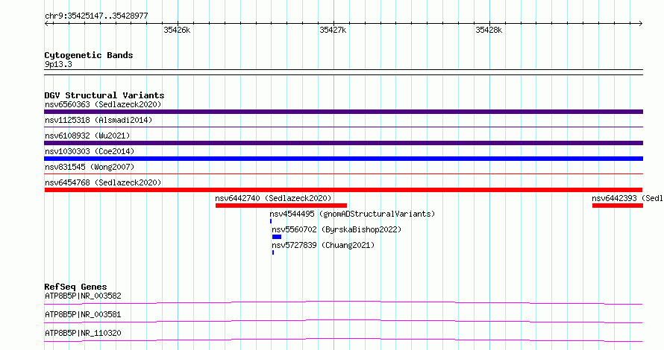Select the tiny blue nsv4544495 variant mark
This screenshot has width=664, height=350.
click(271, 221)
